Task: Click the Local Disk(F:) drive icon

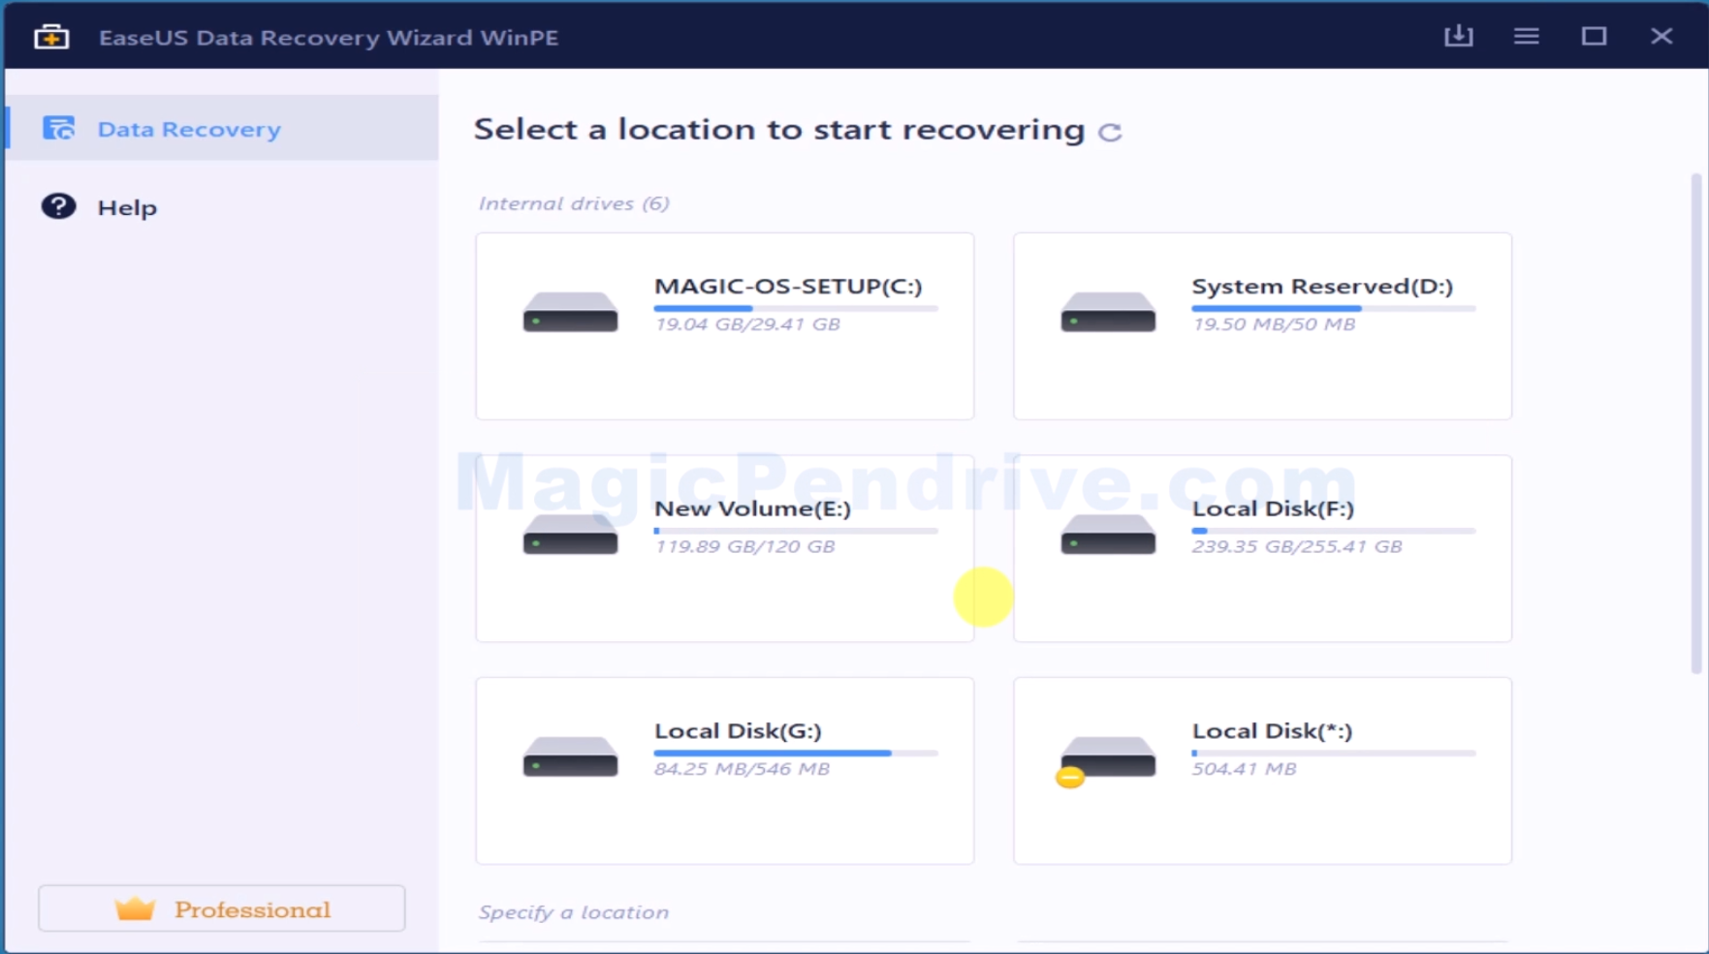Action: pyautogui.click(x=1108, y=534)
